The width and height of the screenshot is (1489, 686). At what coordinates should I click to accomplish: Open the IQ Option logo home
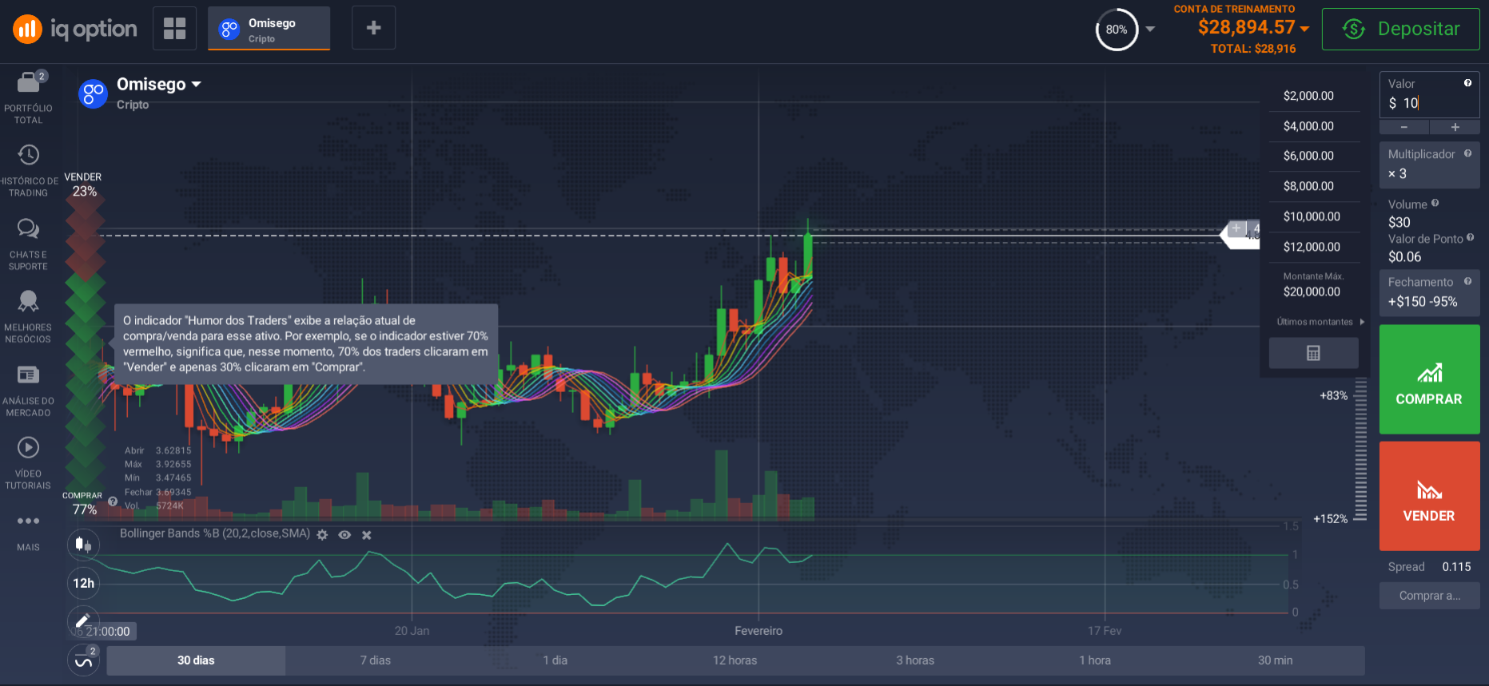(74, 30)
